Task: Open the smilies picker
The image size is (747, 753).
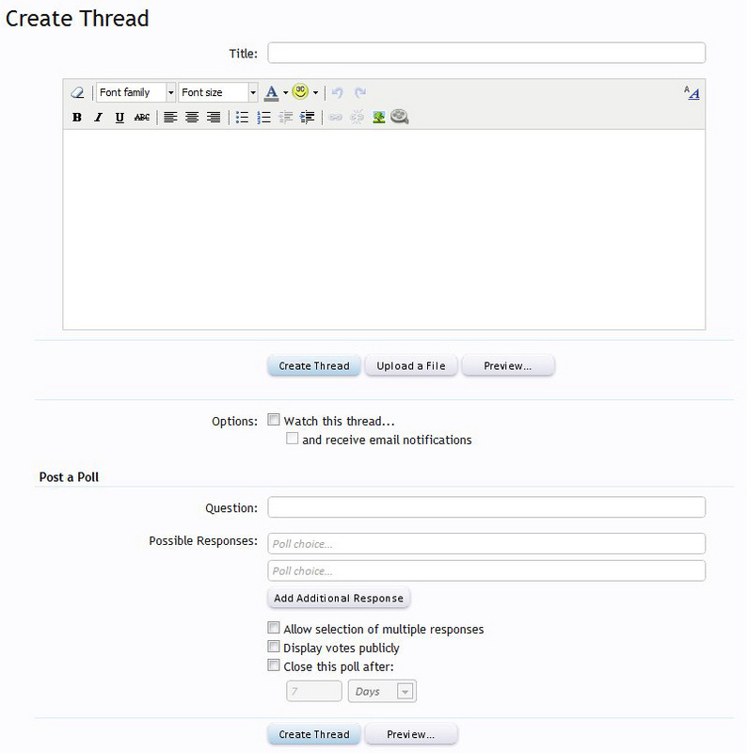Action: [300, 92]
